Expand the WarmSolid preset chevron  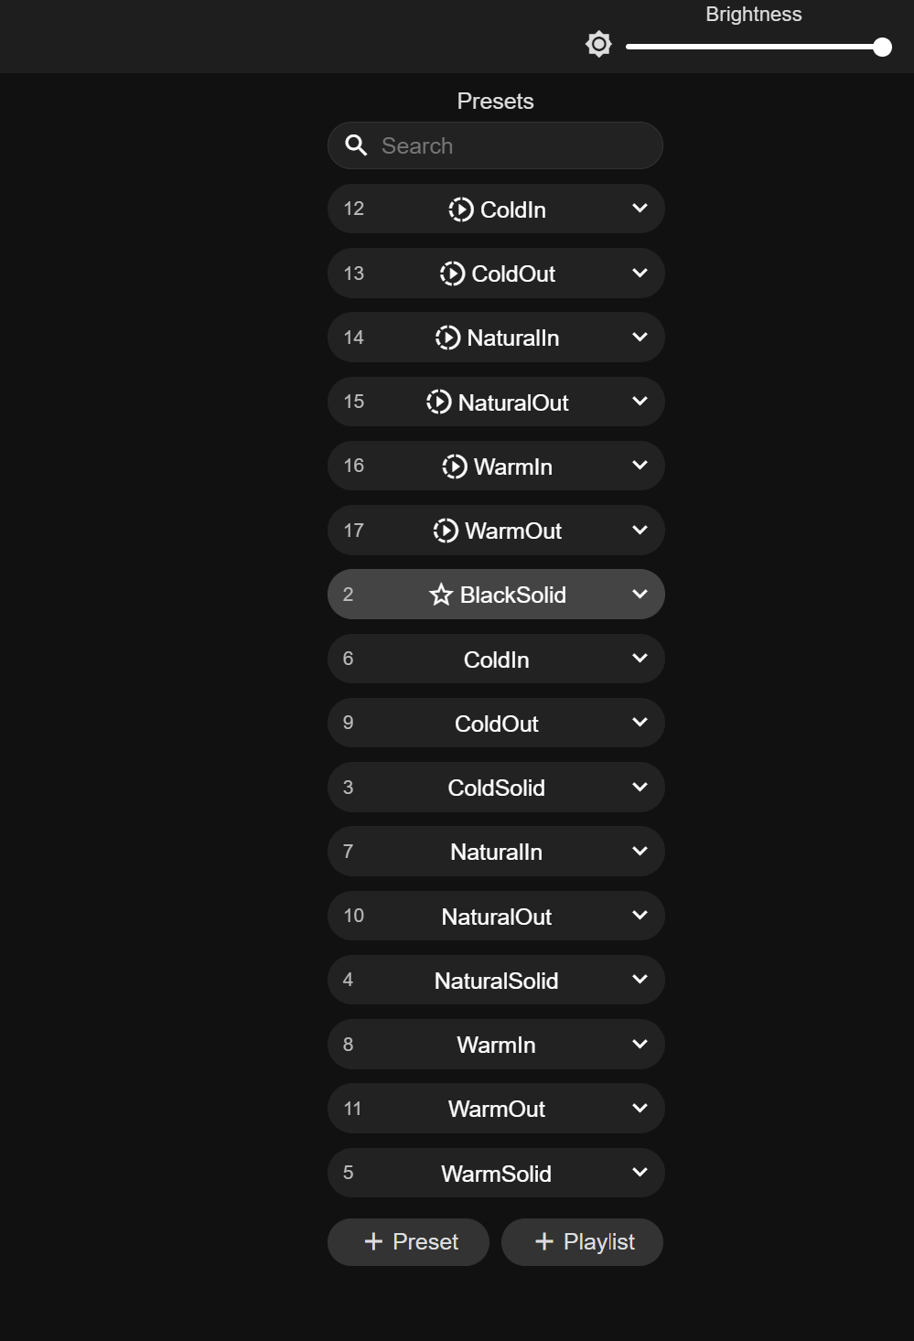[x=640, y=1173]
